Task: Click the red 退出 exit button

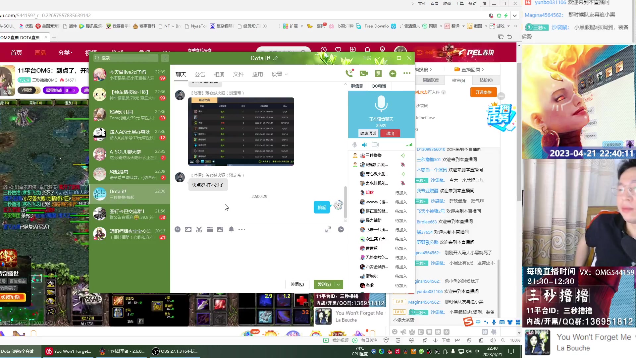Action: point(390,133)
